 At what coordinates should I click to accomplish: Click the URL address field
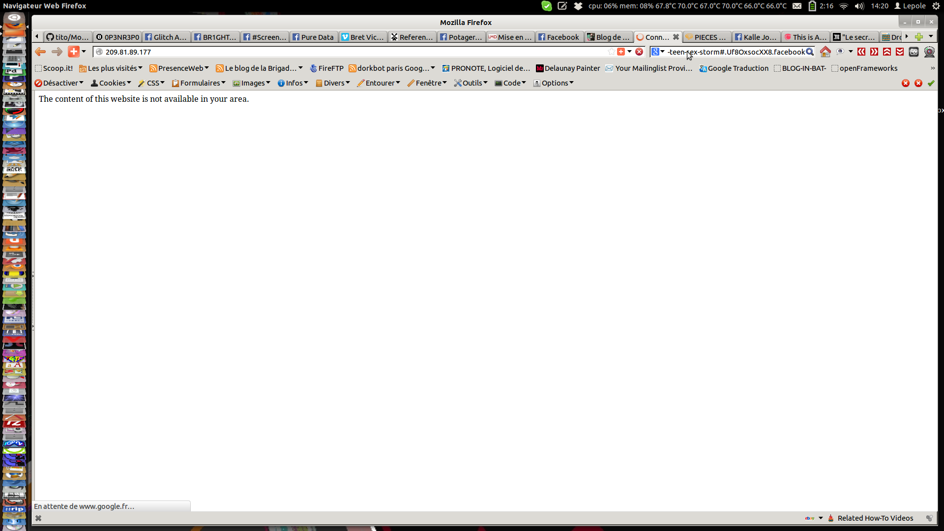[x=344, y=52]
